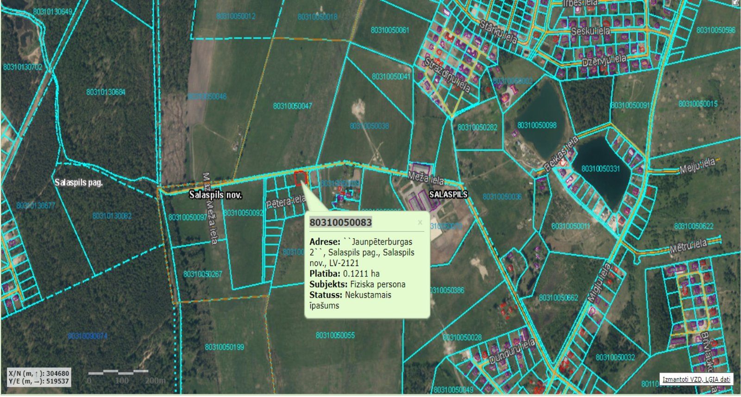Select parcel label 80310050061
Viewport: 741px width, 397px height.
(390, 30)
